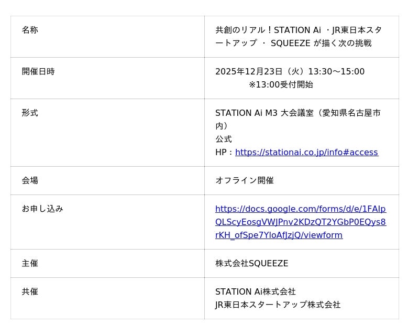Viewport: 419px width, 335px height.
Task: Open the stationai.co.jp access link
Action: pyautogui.click(x=306, y=153)
